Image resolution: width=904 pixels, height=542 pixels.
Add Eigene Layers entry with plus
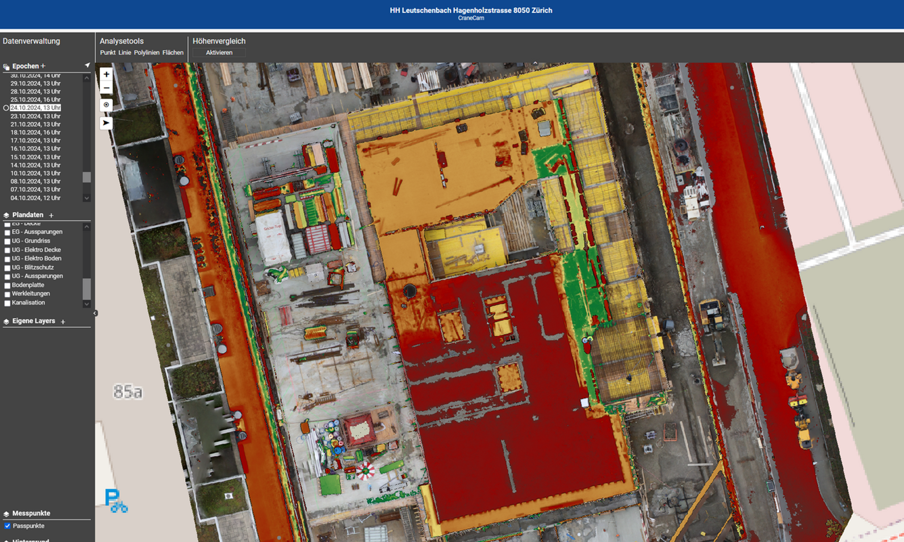point(63,322)
